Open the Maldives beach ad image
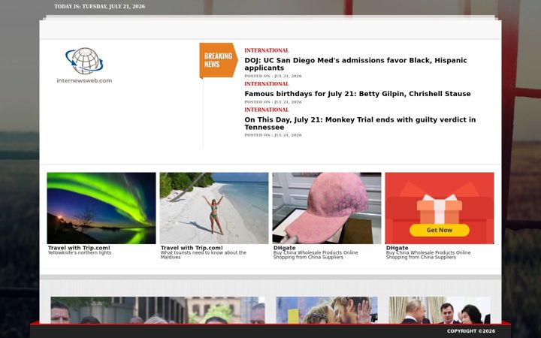This screenshot has width=541, height=338. (x=214, y=208)
